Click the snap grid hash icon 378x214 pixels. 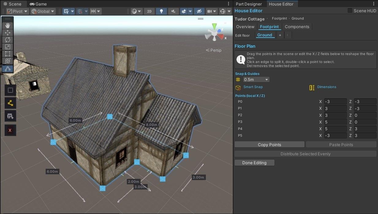pos(238,79)
